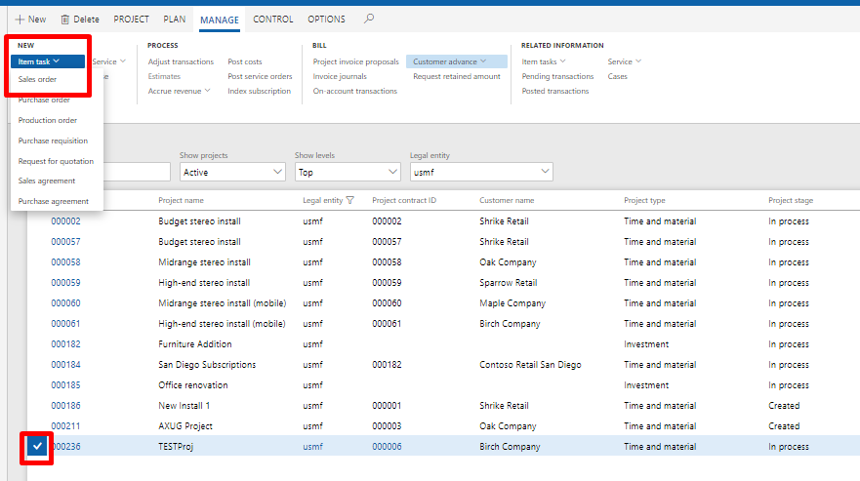The image size is (860, 481).
Task: Expand the Accrue revenue dropdown
Action: coord(180,91)
